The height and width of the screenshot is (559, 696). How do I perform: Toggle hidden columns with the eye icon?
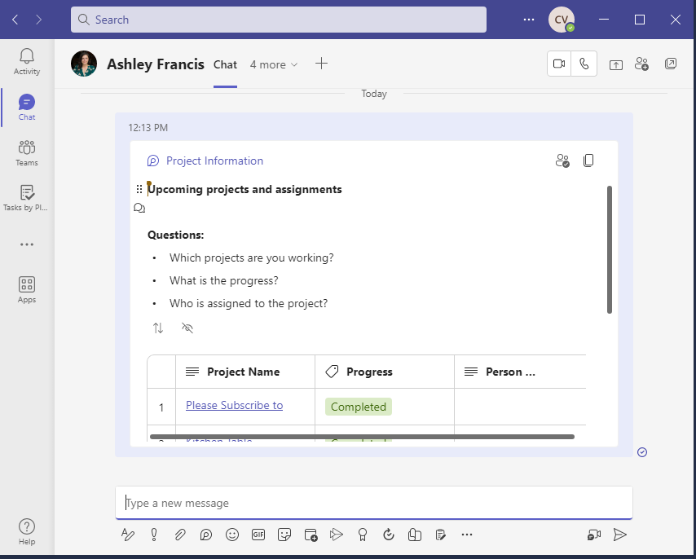(x=187, y=328)
